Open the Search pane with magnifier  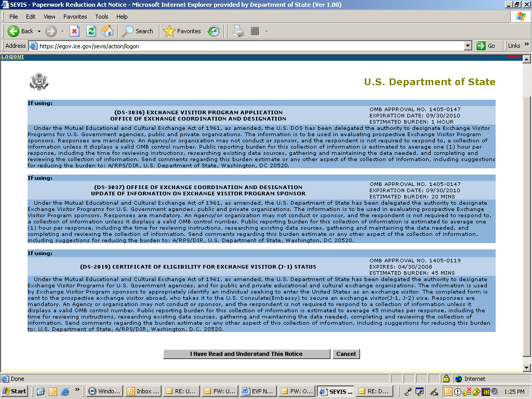[x=138, y=31]
